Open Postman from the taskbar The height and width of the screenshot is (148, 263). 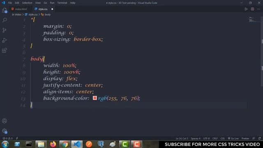pos(89,144)
